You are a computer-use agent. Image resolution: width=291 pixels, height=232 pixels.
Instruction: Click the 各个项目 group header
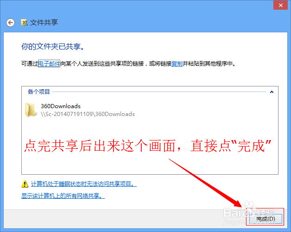(x=38, y=92)
